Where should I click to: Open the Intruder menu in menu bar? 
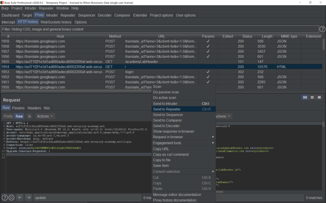point(31,8)
